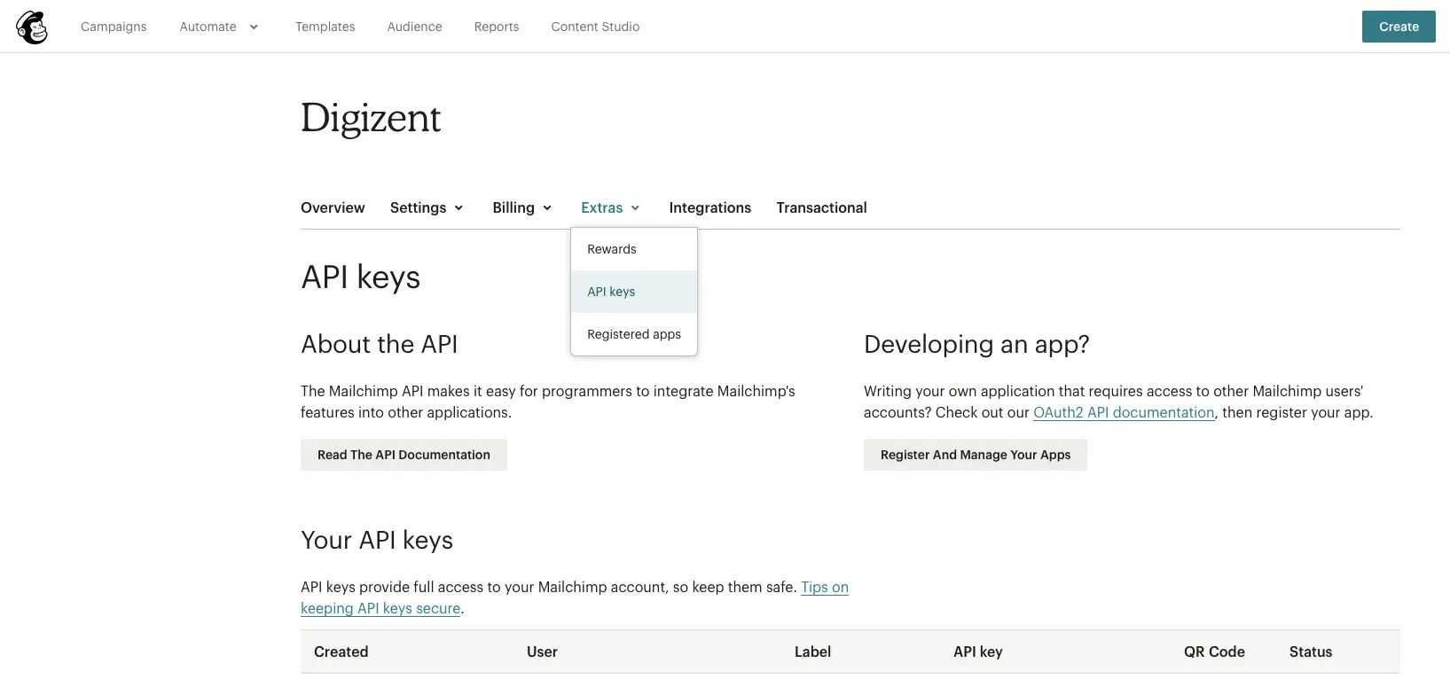This screenshot has width=1450, height=679.
Task: Open the Campaigns page
Action: (x=114, y=27)
